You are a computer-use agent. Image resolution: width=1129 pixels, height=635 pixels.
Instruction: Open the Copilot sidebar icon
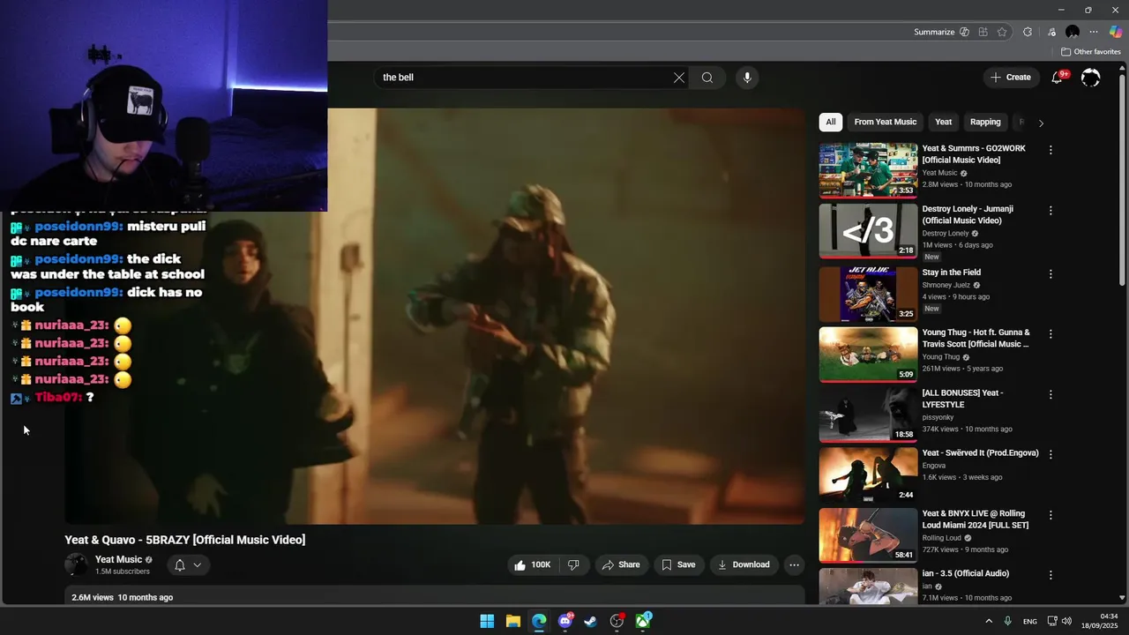1116,32
